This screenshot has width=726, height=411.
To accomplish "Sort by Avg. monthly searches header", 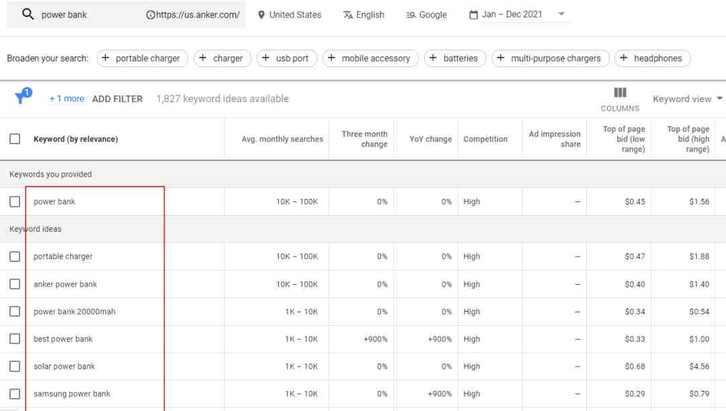I will tap(282, 139).
